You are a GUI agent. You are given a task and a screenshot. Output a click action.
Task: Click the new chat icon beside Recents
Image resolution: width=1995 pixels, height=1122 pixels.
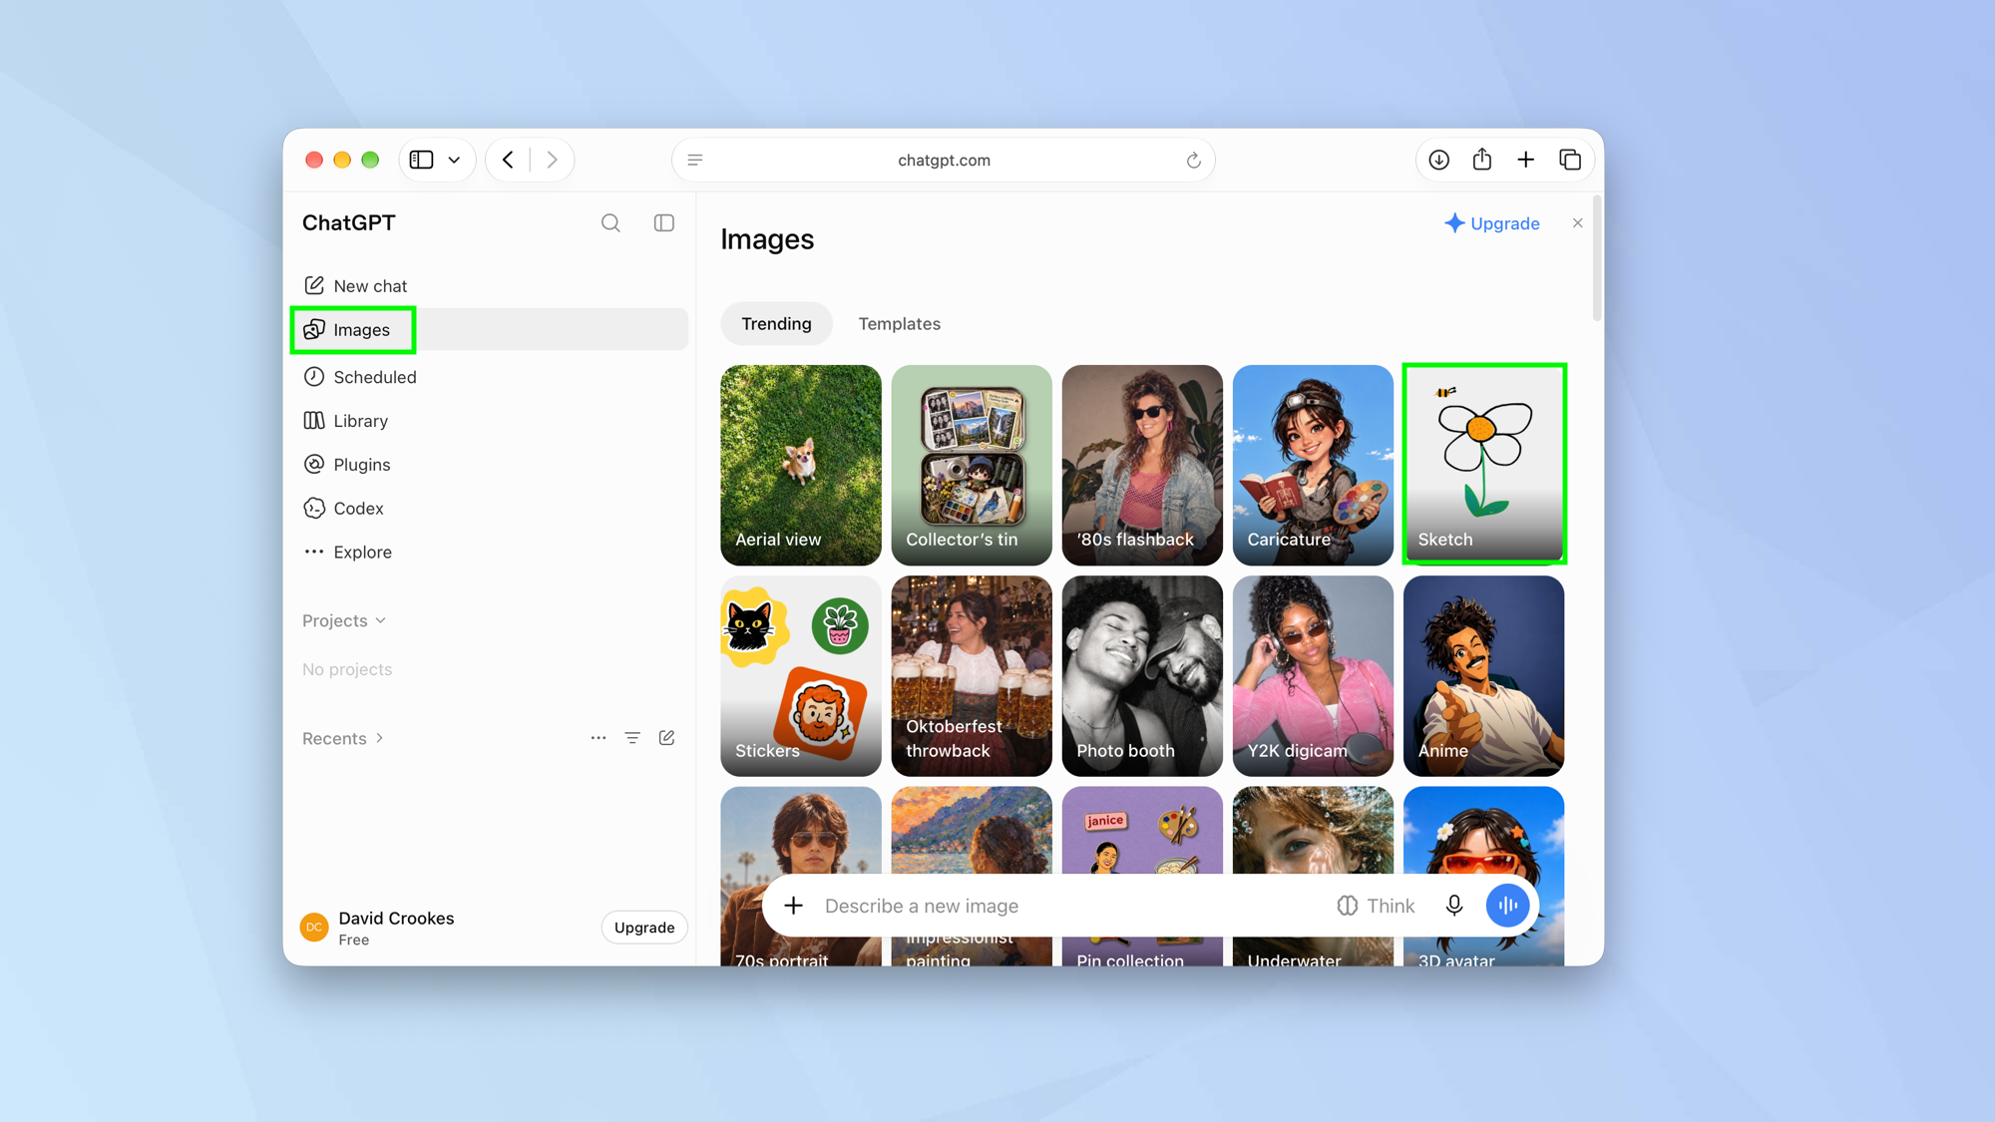[666, 738]
